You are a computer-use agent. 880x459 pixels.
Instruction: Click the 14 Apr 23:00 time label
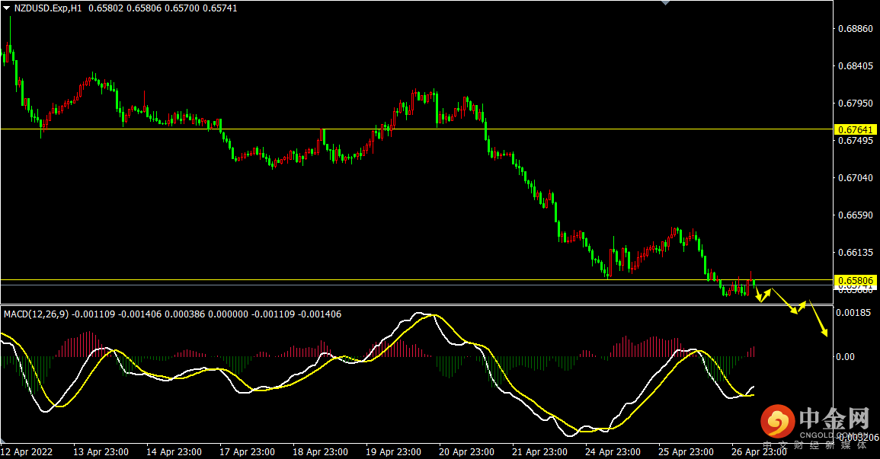coord(174,451)
